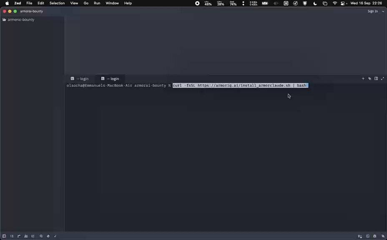Collapse the armorai-bounty folder in project panel

18,20
